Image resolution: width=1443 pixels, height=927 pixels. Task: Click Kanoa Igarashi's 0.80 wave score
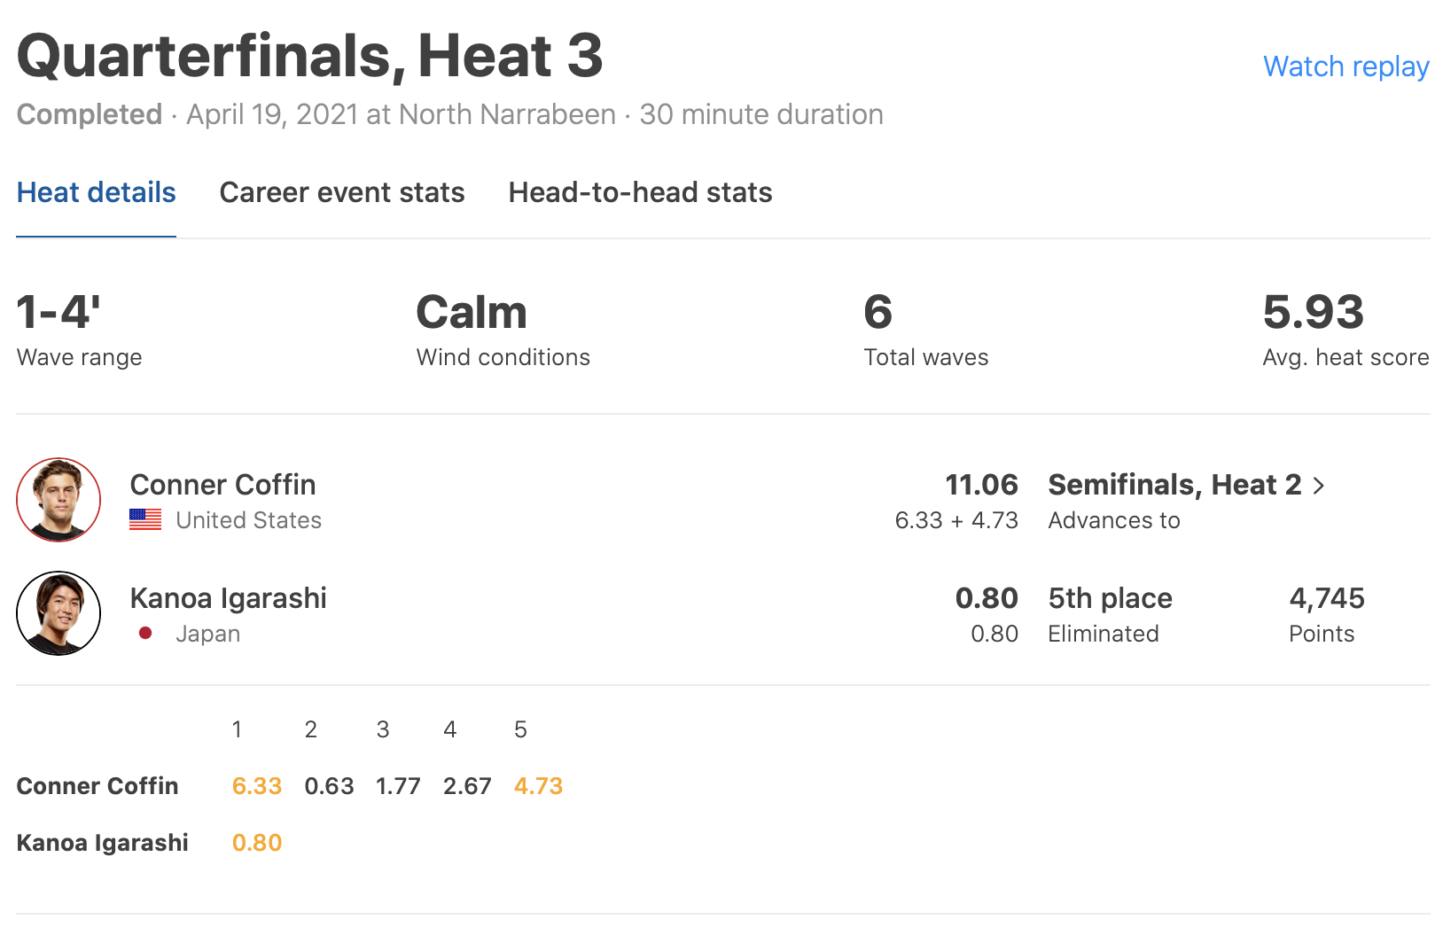256,843
